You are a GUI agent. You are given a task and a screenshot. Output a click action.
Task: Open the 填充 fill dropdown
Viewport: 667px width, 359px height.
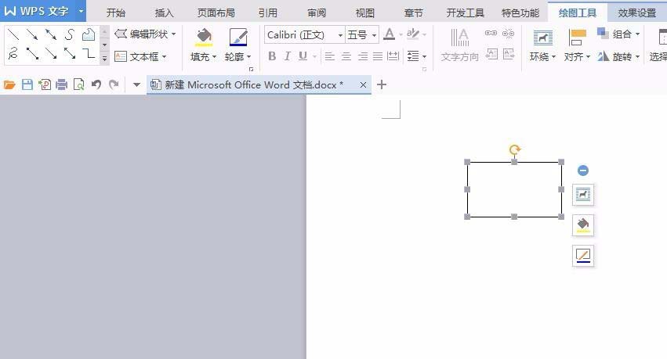[x=203, y=56]
